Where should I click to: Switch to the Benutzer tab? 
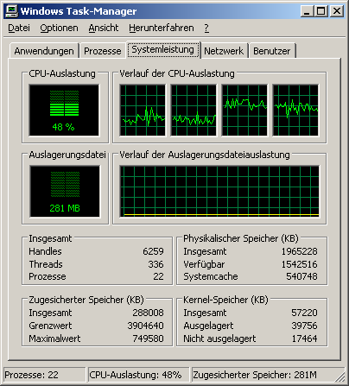coord(272,51)
